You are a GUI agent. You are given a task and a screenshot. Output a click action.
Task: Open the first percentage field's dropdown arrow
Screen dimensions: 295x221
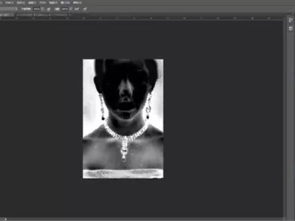[42, 9]
